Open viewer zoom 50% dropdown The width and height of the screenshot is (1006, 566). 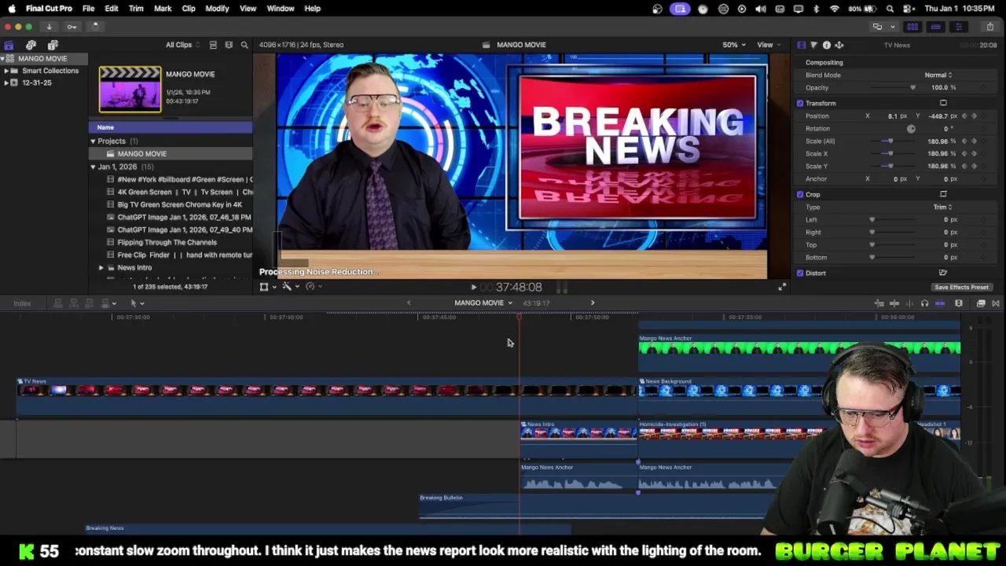point(734,45)
